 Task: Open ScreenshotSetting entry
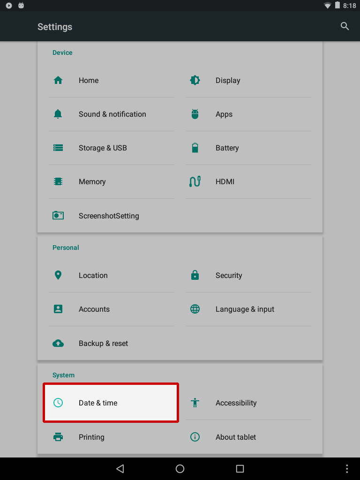pyautogui.click(x=112, y=216)
